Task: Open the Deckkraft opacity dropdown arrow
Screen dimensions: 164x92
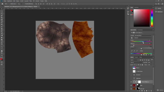Action: (151, 62)
